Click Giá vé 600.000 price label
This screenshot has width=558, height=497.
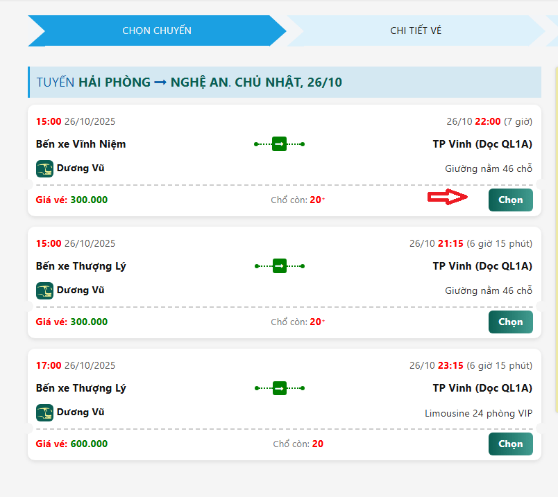tap(71, 444)
